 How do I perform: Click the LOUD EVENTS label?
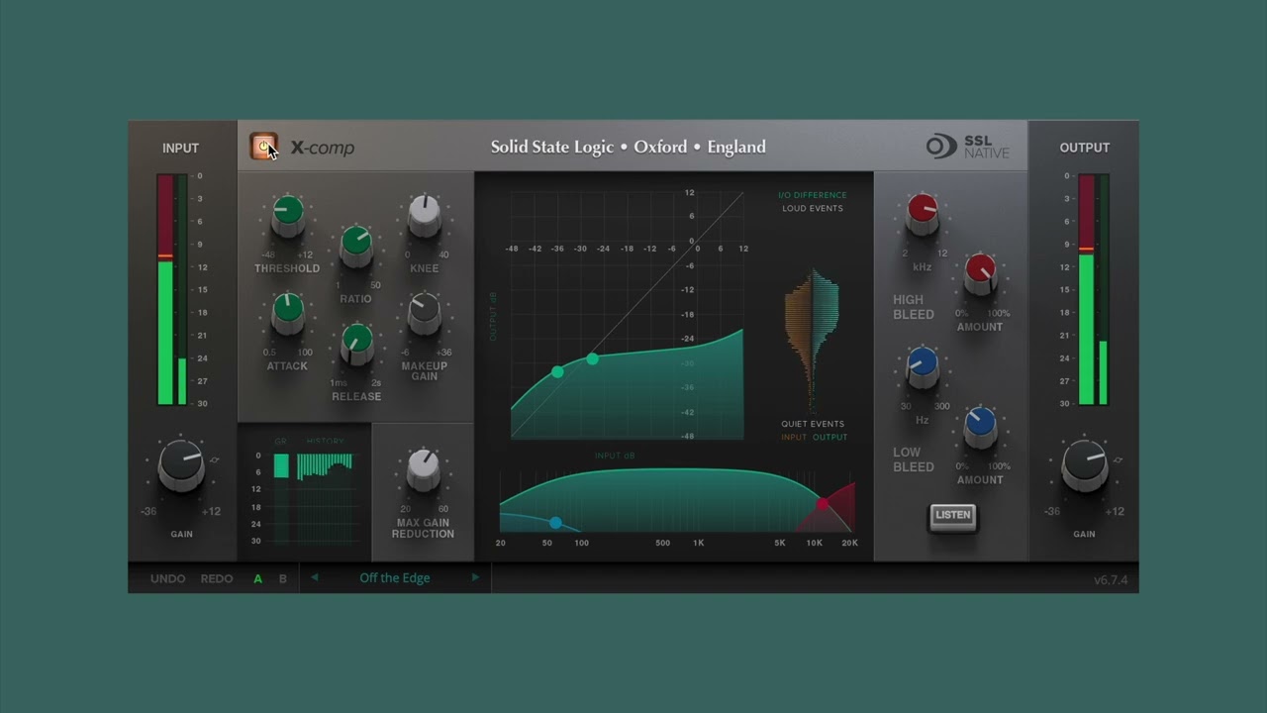point(813,209)
